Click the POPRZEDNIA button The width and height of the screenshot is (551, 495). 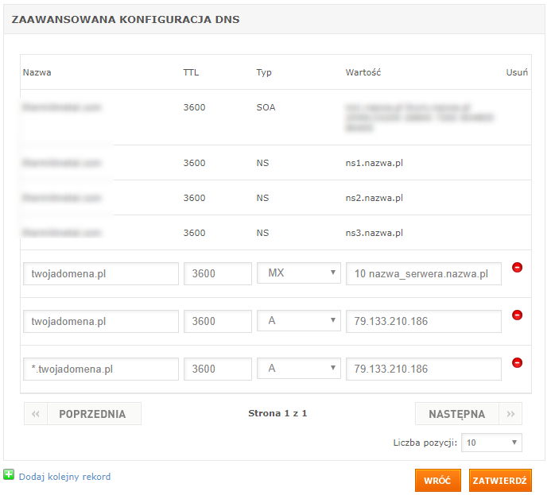94,414
